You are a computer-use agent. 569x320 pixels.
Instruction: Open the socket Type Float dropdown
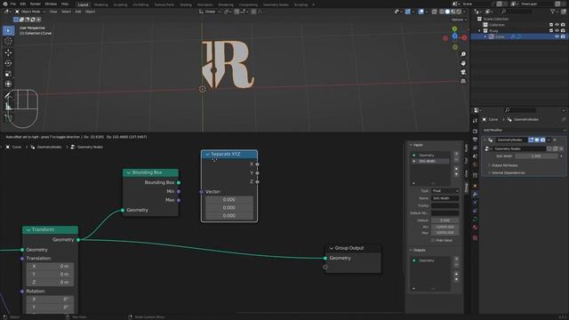coord(445,191)
